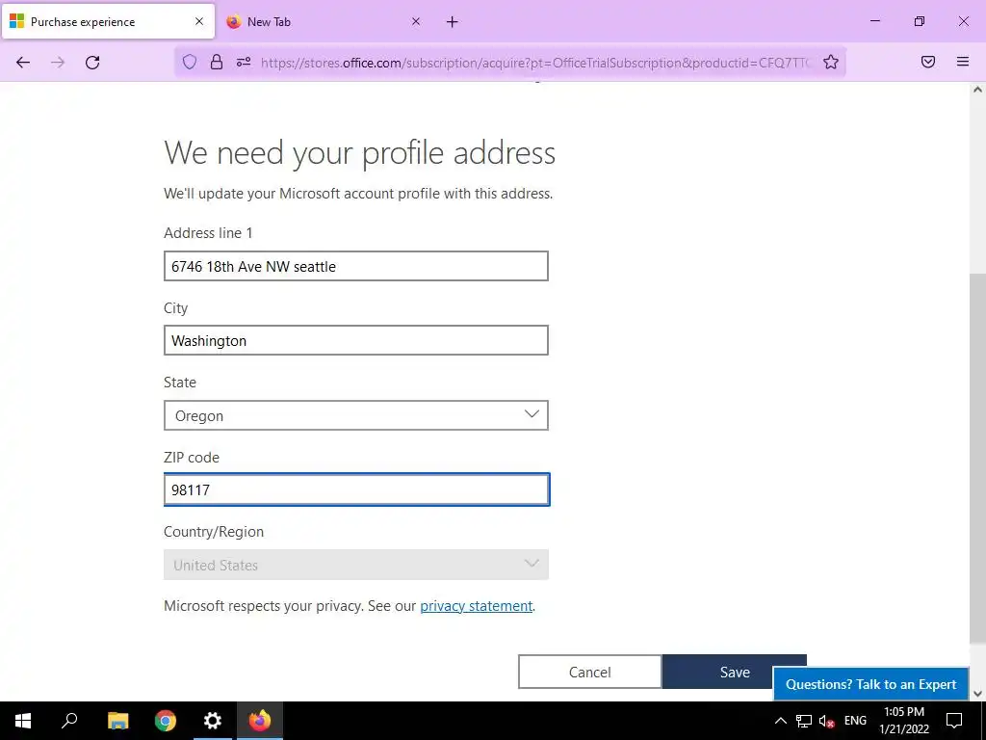Go back to the previous page
The image size is (986, 740).
click(x=23, y=63)
